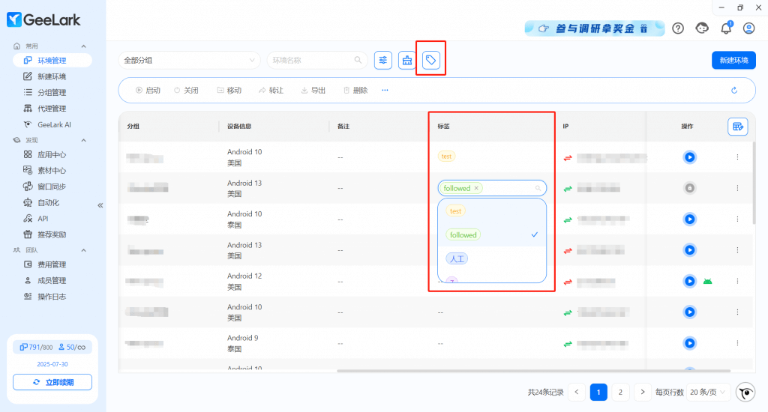Click the 新建环境 button

click(733, 60)
